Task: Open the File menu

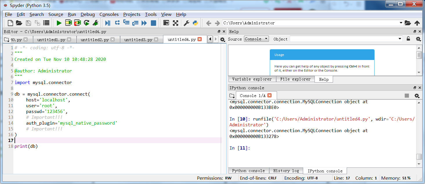Action: point(8,14)
